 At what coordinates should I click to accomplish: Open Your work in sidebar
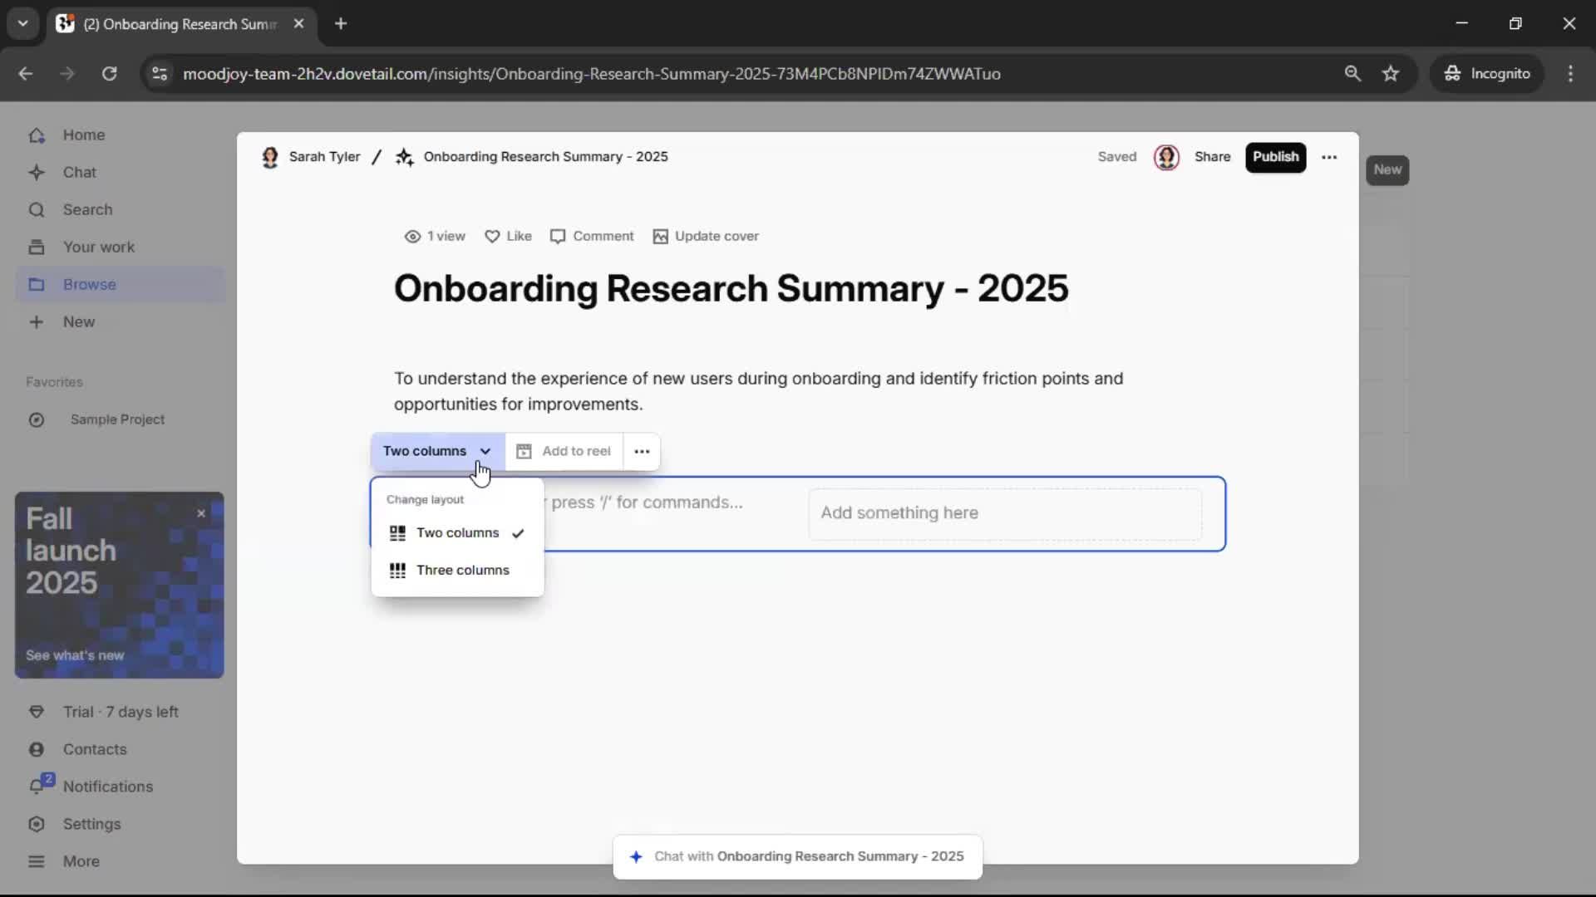[98, 248]
